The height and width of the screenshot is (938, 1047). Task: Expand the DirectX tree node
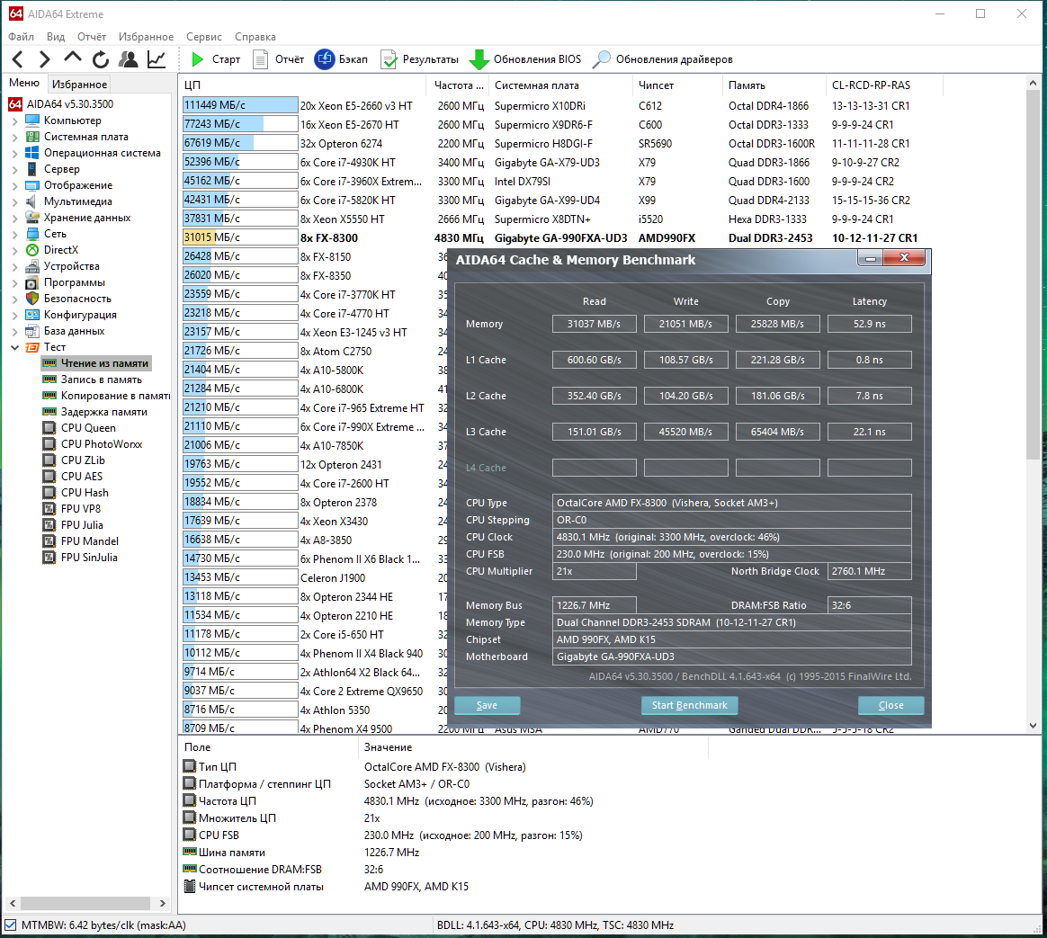[x=14, y=250]
